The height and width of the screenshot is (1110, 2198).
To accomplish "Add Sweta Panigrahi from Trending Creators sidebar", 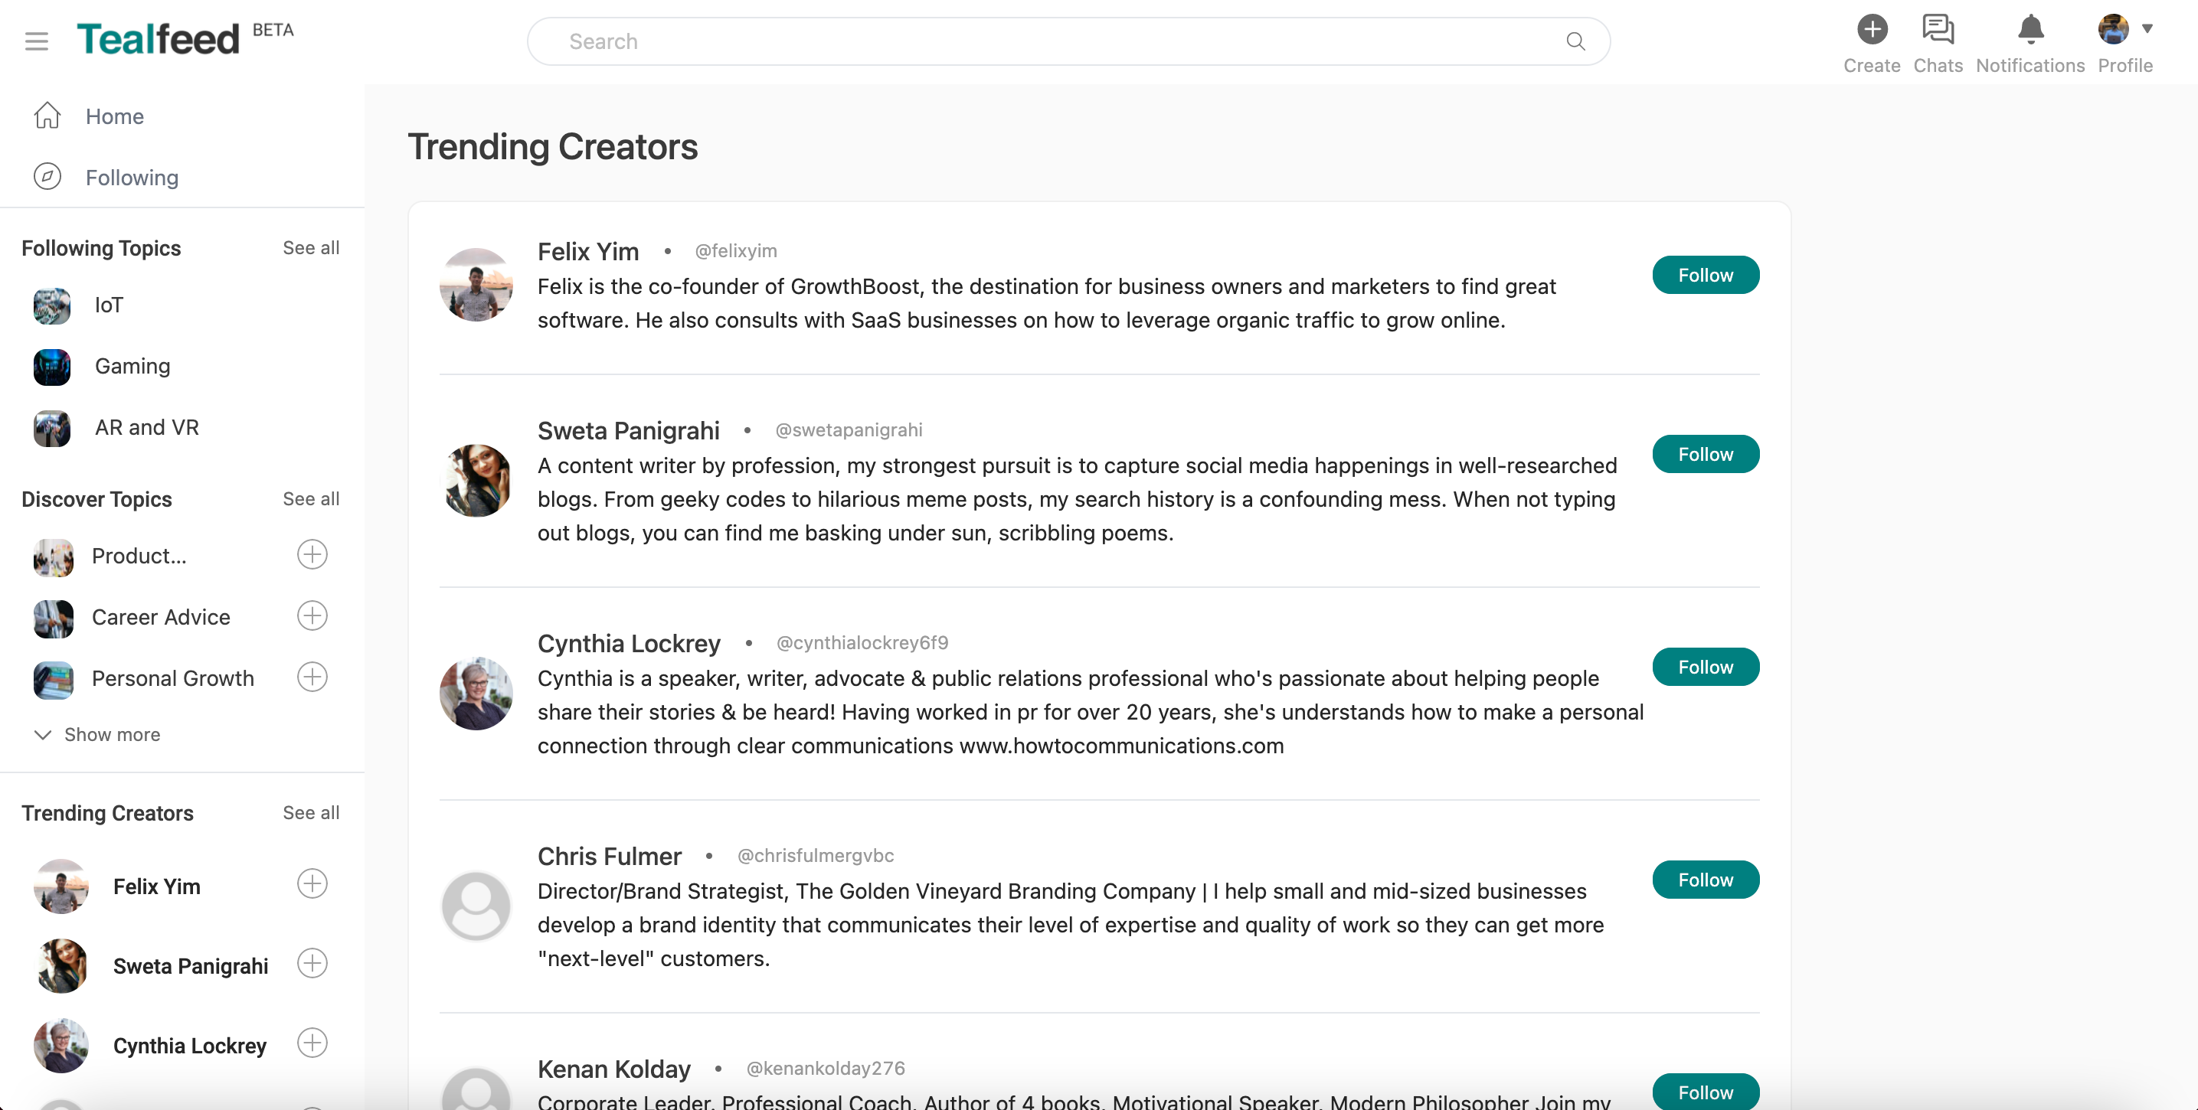I will click(x=312, y=963).
